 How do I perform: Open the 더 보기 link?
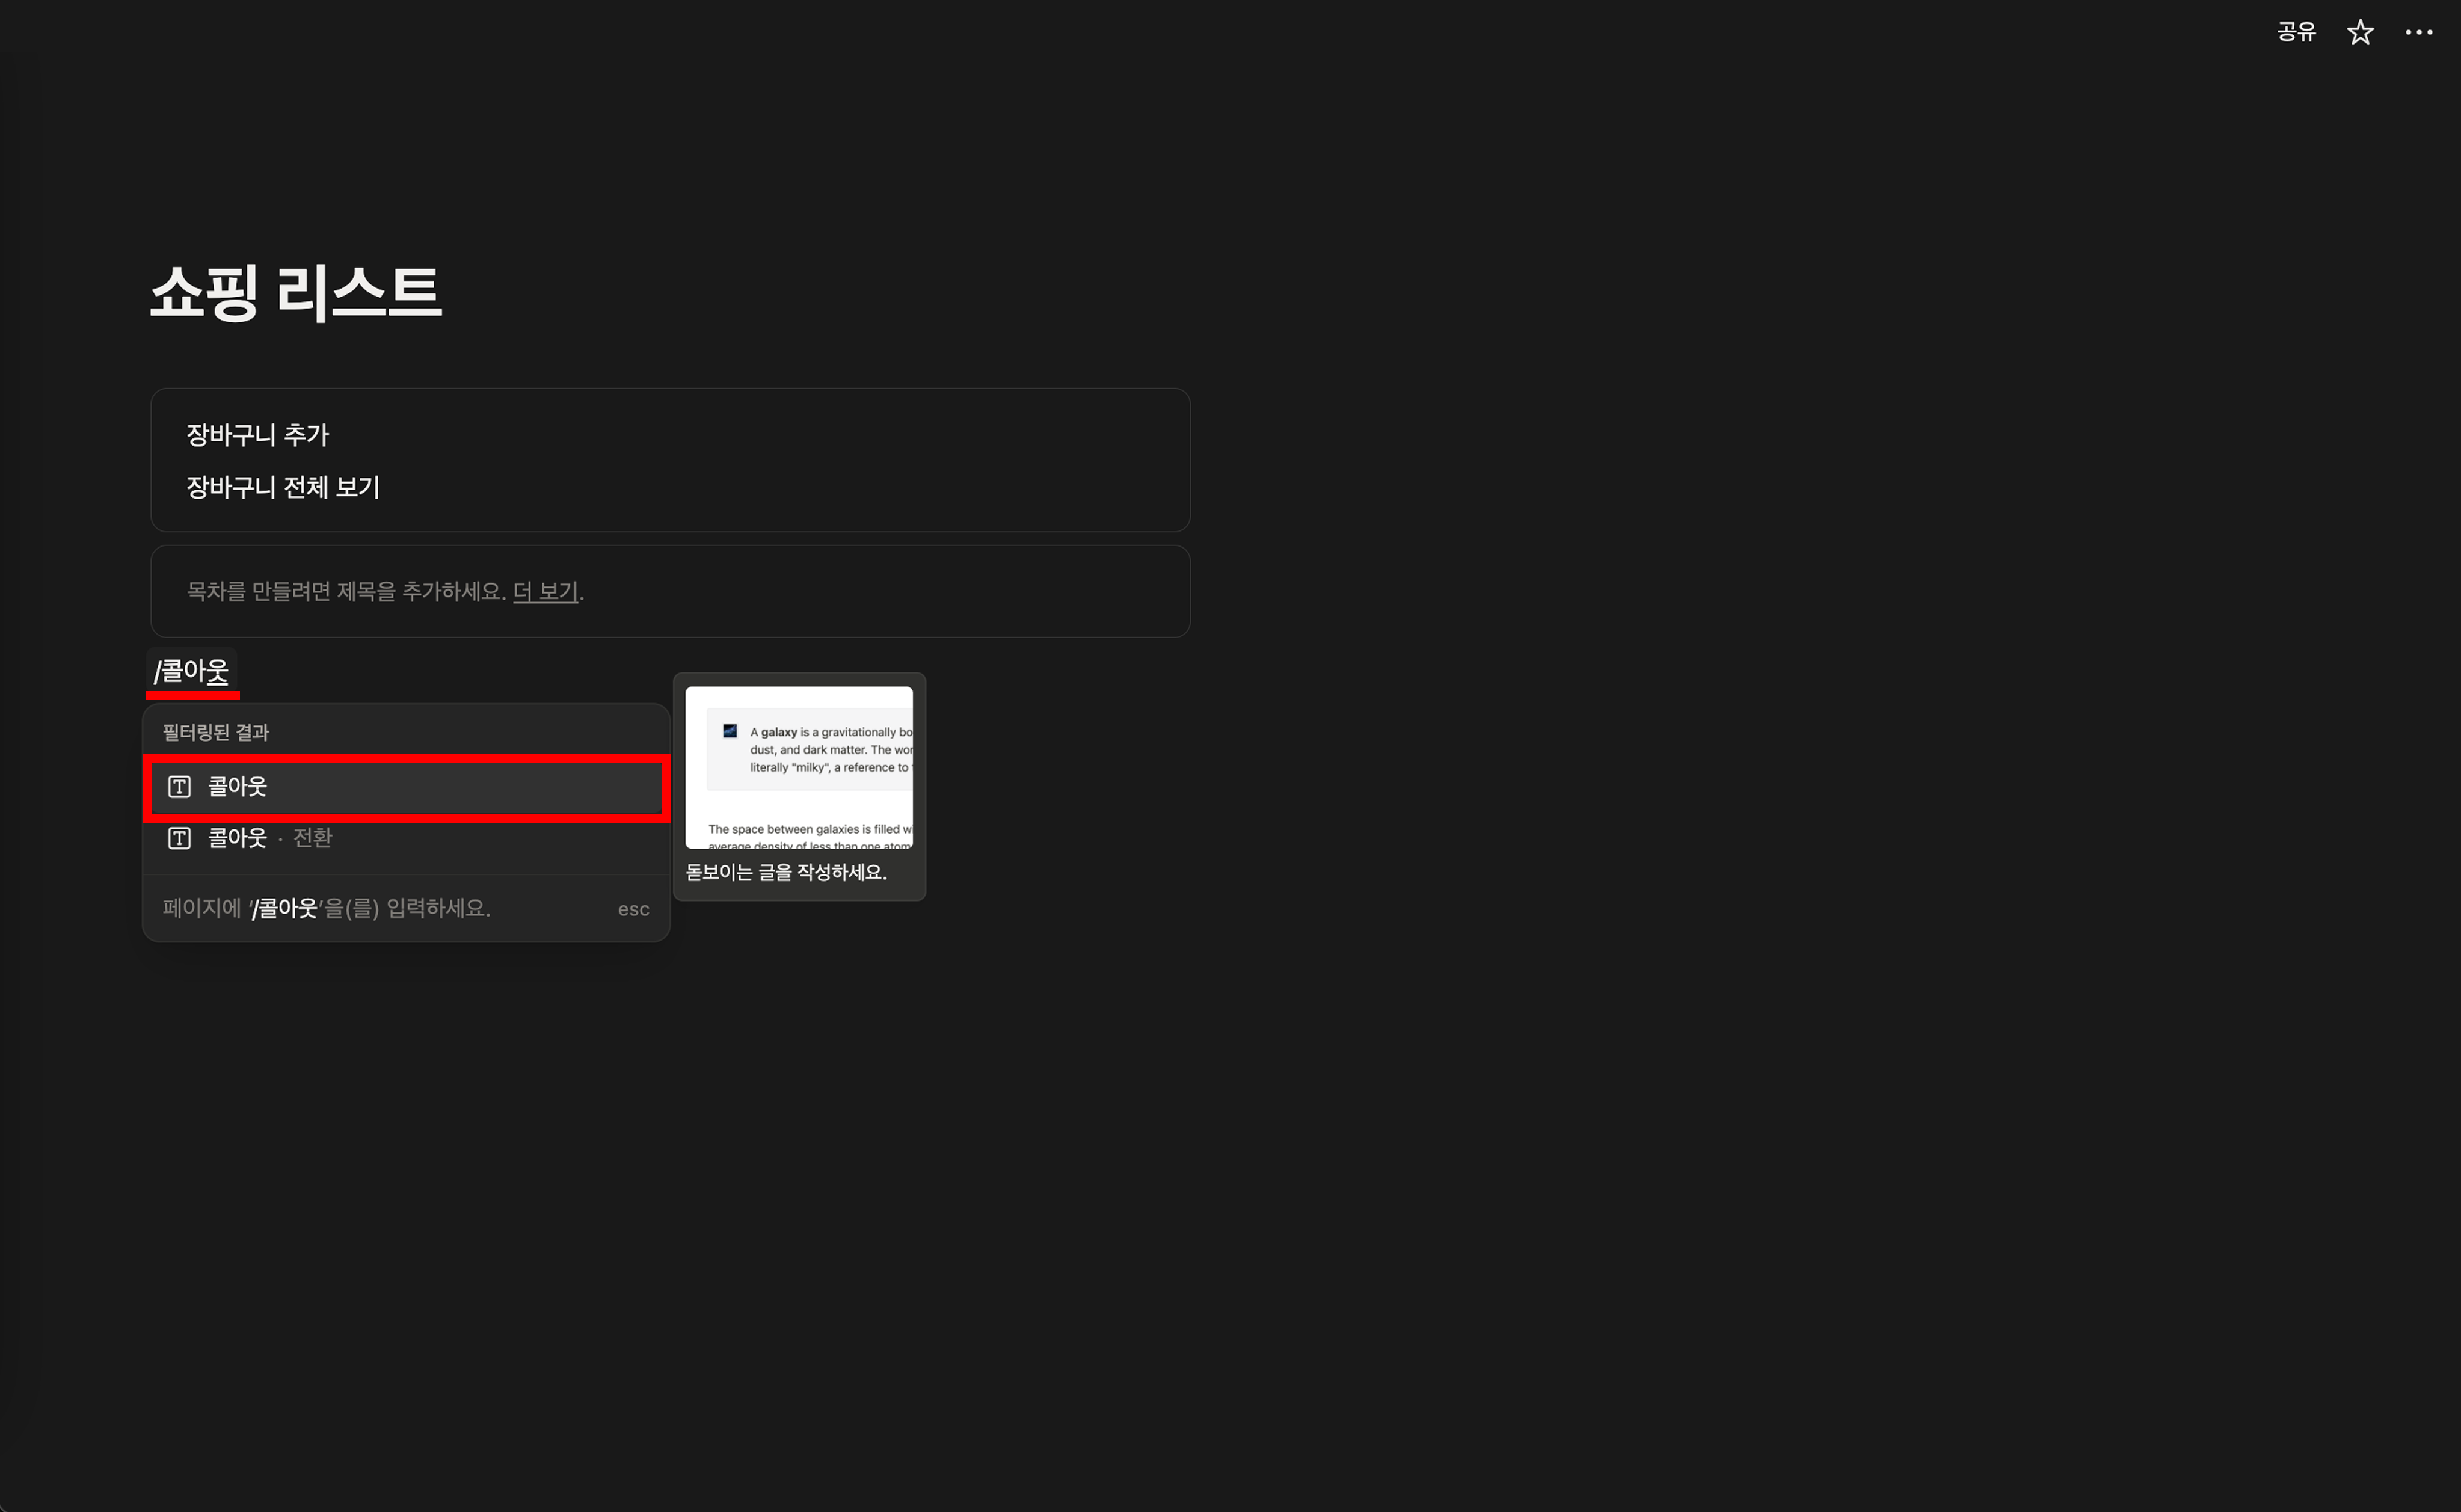(545, 591)
